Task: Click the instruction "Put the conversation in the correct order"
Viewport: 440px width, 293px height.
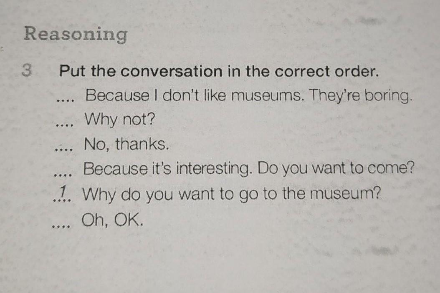Action: pos(219,72)
